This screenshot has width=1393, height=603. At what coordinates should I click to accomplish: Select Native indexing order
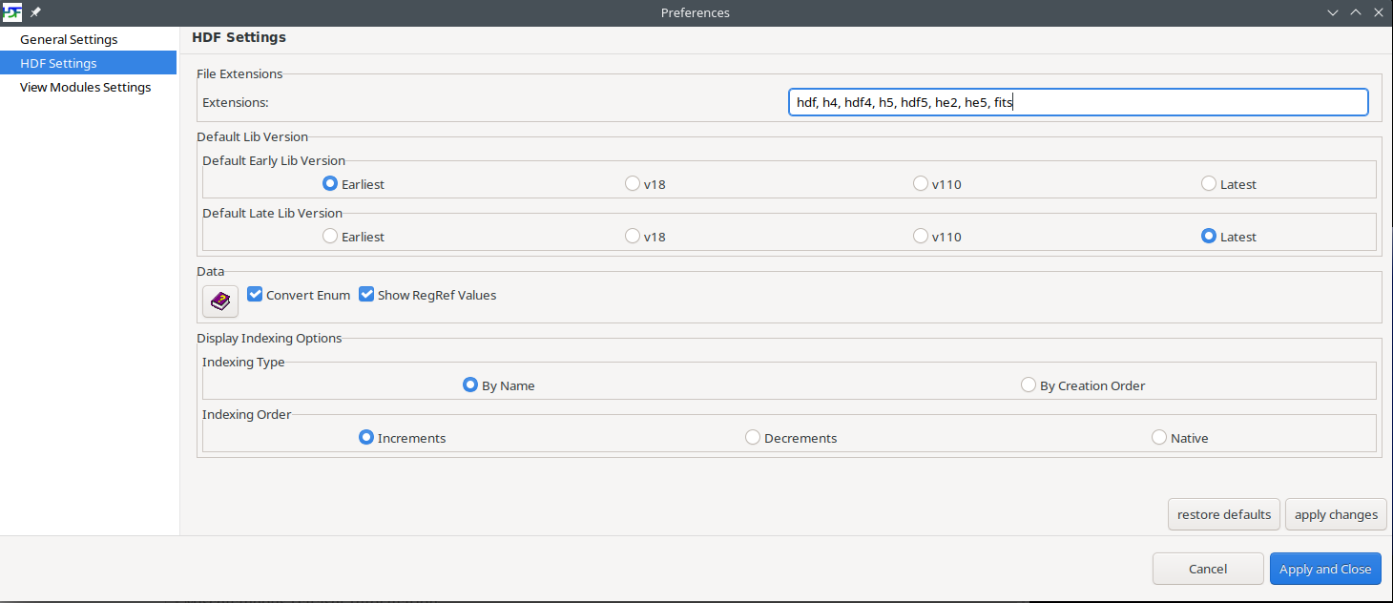1159,438
